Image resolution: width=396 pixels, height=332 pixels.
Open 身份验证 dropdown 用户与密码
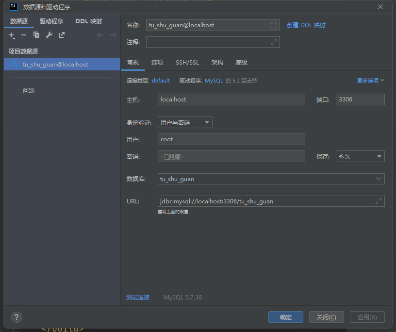(x=185, y=122)
